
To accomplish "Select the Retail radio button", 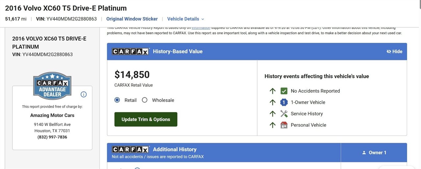I will click(117, 100).
